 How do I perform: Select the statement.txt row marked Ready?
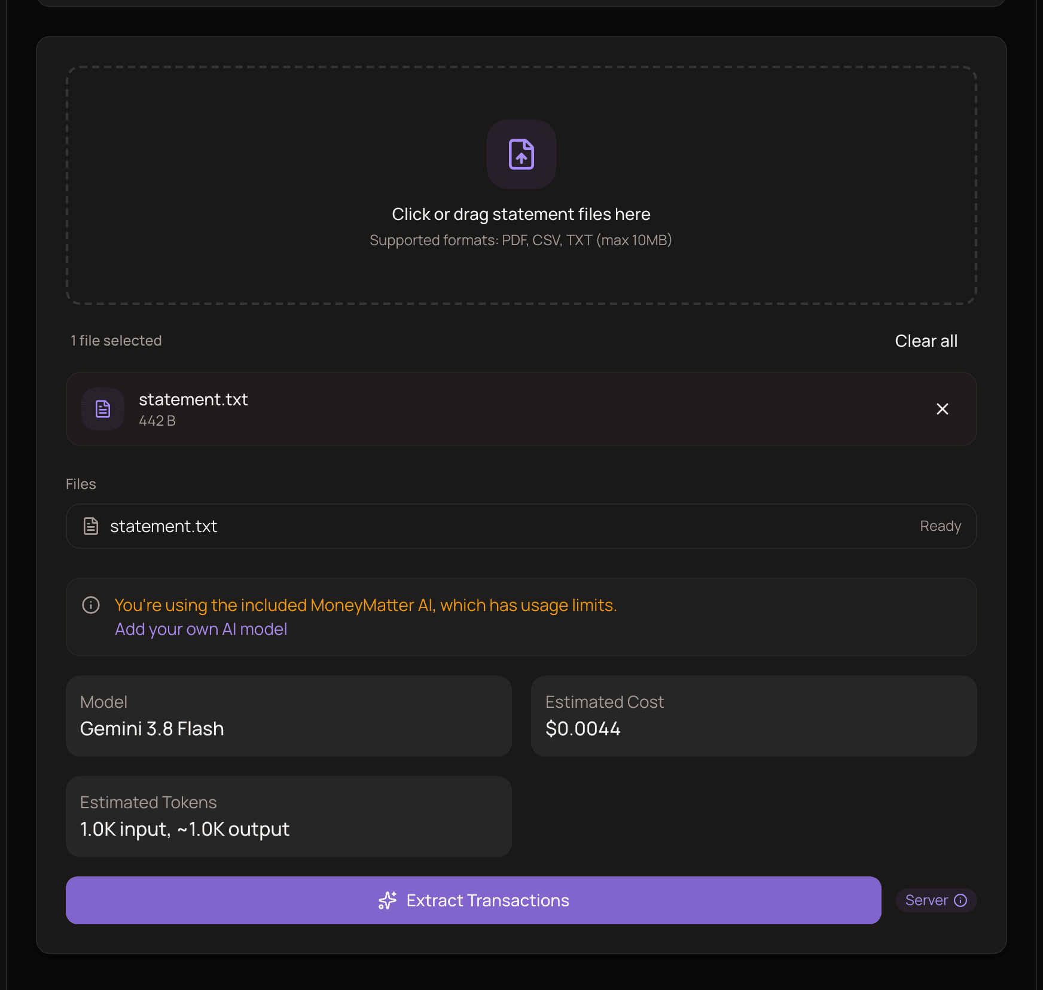521,526
